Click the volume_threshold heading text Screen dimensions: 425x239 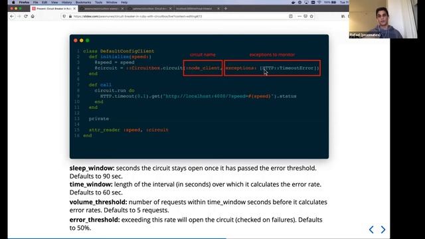click(x=98, y=202)
